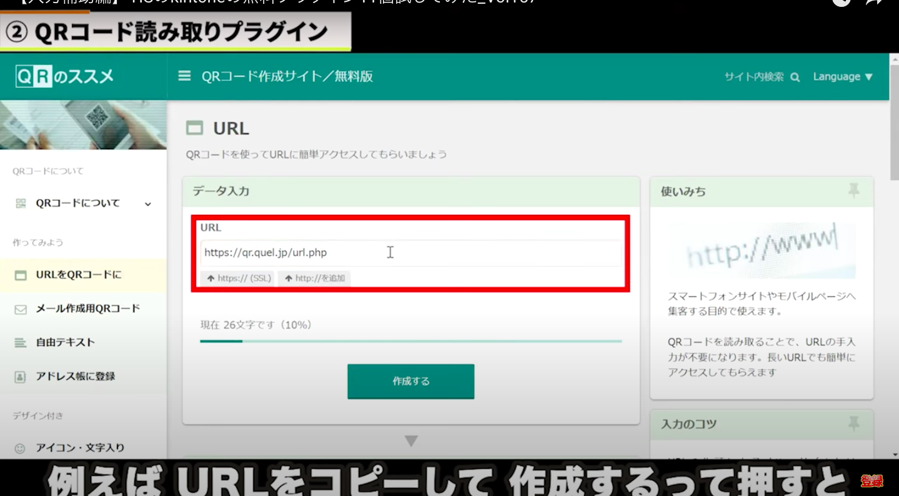This screenshot has width=899, height=496.
Task: Click the pin icon on 使いみち panel
Action: 853,191
